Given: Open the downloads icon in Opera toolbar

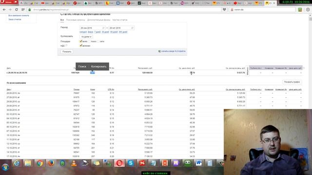Looking at the screenshot, I should point(308,10).
